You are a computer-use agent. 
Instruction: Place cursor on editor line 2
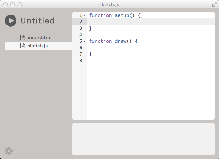(151, 22)
